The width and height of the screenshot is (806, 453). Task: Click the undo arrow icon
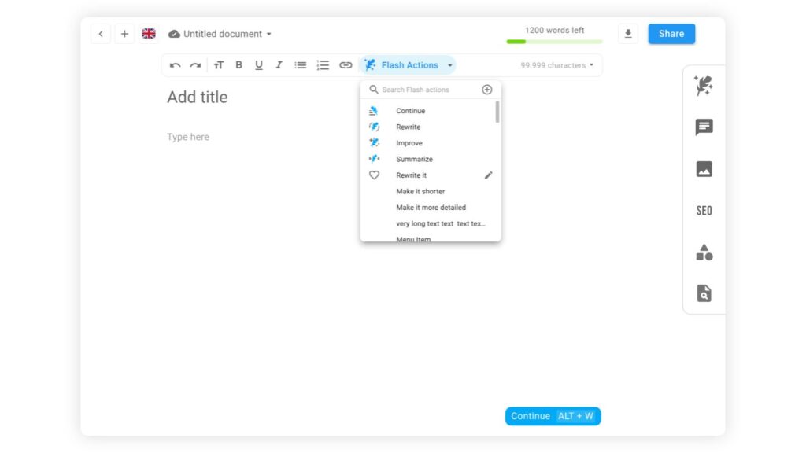[x=175, y=65]
